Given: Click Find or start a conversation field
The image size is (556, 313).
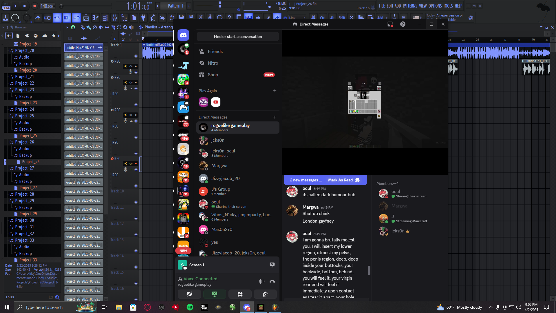Looking at the screenshot, I should pyautogui.click(x=238, y=37).
